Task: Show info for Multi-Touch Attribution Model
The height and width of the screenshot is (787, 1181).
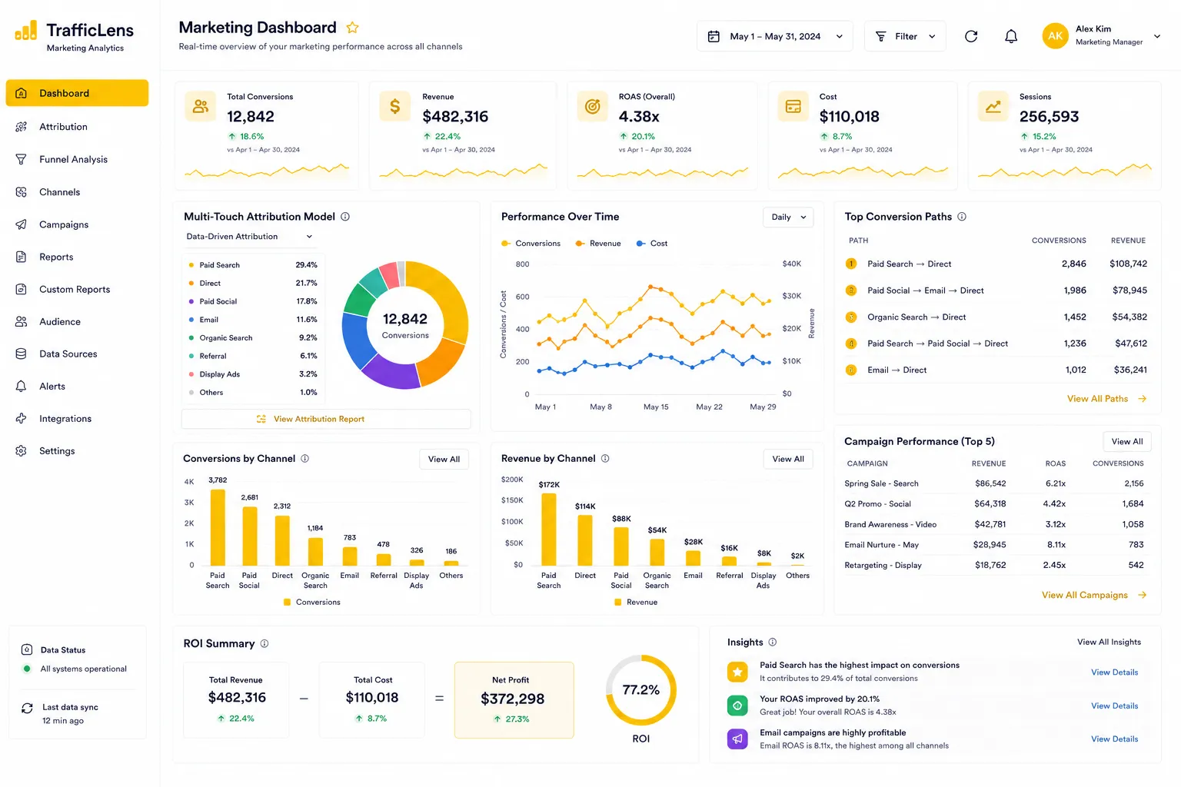Action: (x=345, y=217)
